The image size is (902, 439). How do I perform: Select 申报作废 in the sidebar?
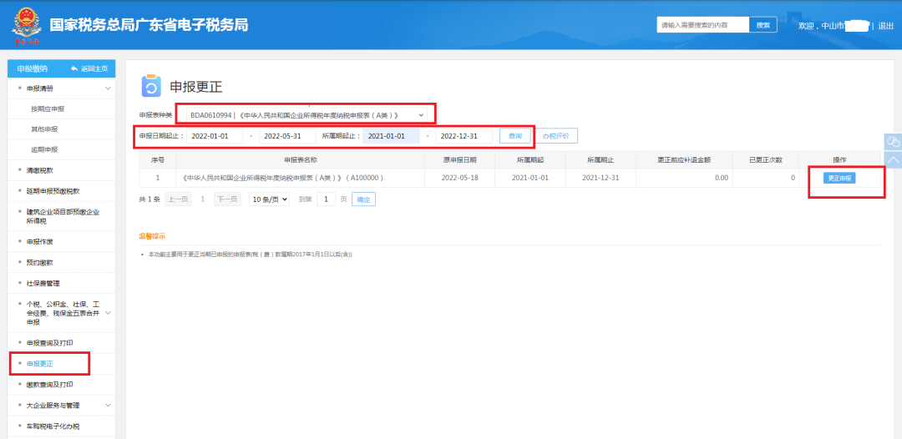[40, 242]
